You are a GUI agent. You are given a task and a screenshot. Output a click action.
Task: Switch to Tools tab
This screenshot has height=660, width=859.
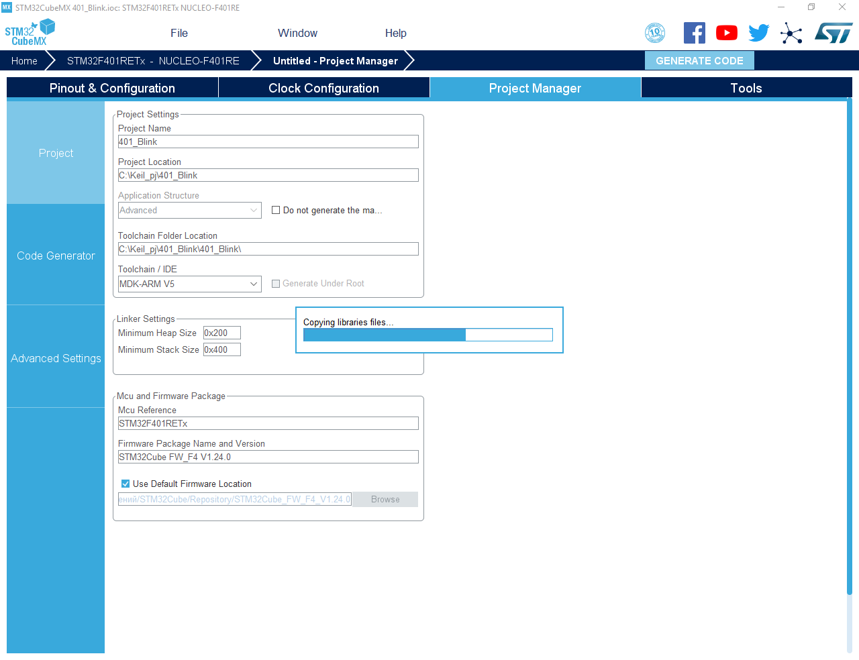click(746, 88)
